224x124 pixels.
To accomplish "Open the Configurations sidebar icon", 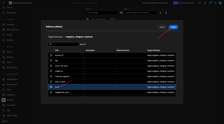I will pyautogui.click(x=4, y=79).
